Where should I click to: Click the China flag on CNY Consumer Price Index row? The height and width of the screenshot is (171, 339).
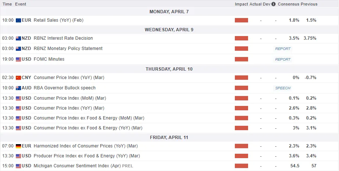(x=18, y=78)
